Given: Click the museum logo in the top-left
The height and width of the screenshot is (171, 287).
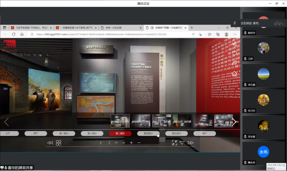Looking at the screenshot, I should pos(10,45).
